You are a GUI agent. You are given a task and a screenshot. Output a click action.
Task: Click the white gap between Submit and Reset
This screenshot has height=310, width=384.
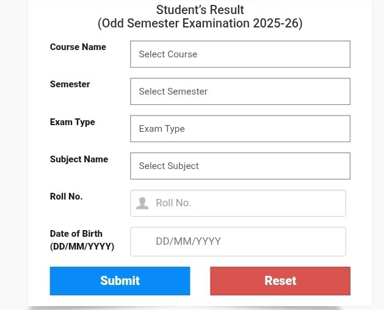pyautogui.click(x=200, y=281)
